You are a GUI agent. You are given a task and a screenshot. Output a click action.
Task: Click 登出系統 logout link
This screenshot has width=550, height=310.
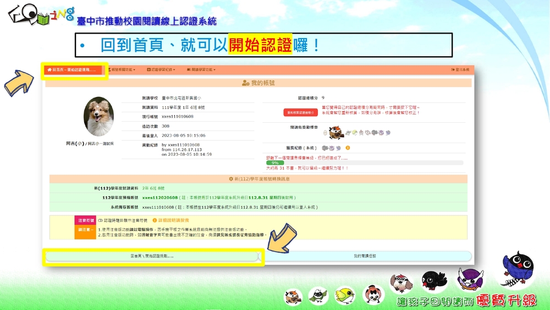pyautogui.click(x=460, y=70)
